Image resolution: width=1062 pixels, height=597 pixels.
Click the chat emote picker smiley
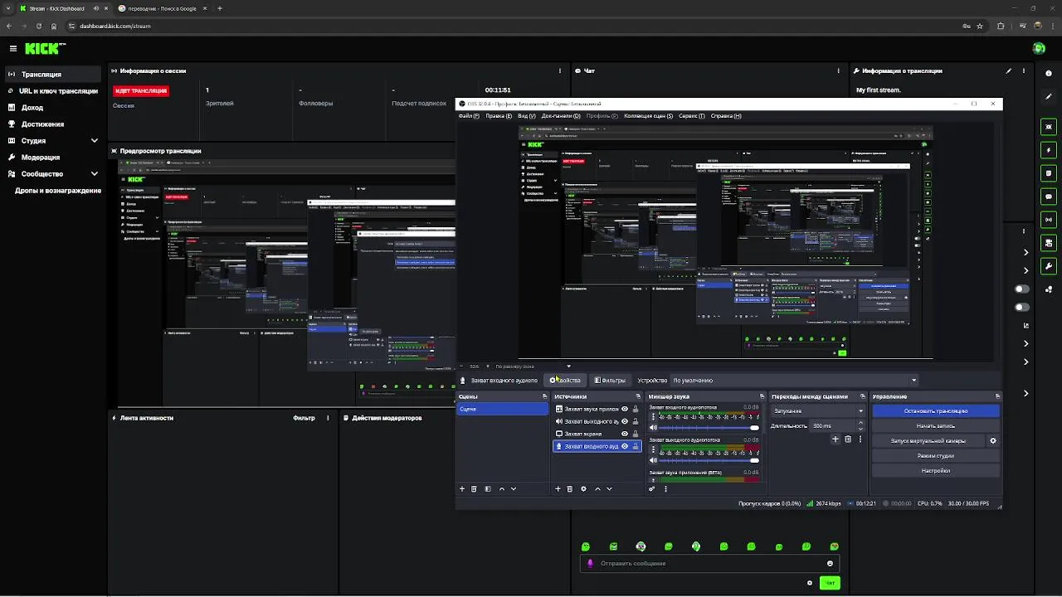point(830,564)
